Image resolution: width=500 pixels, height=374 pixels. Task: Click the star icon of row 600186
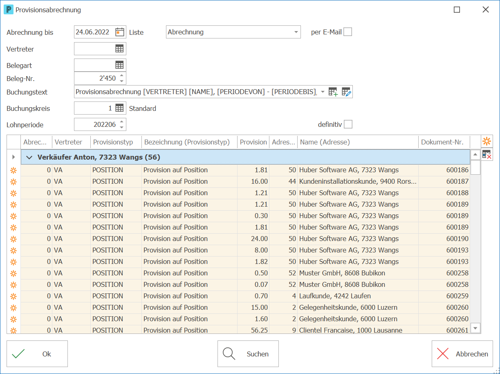[13, 170]
